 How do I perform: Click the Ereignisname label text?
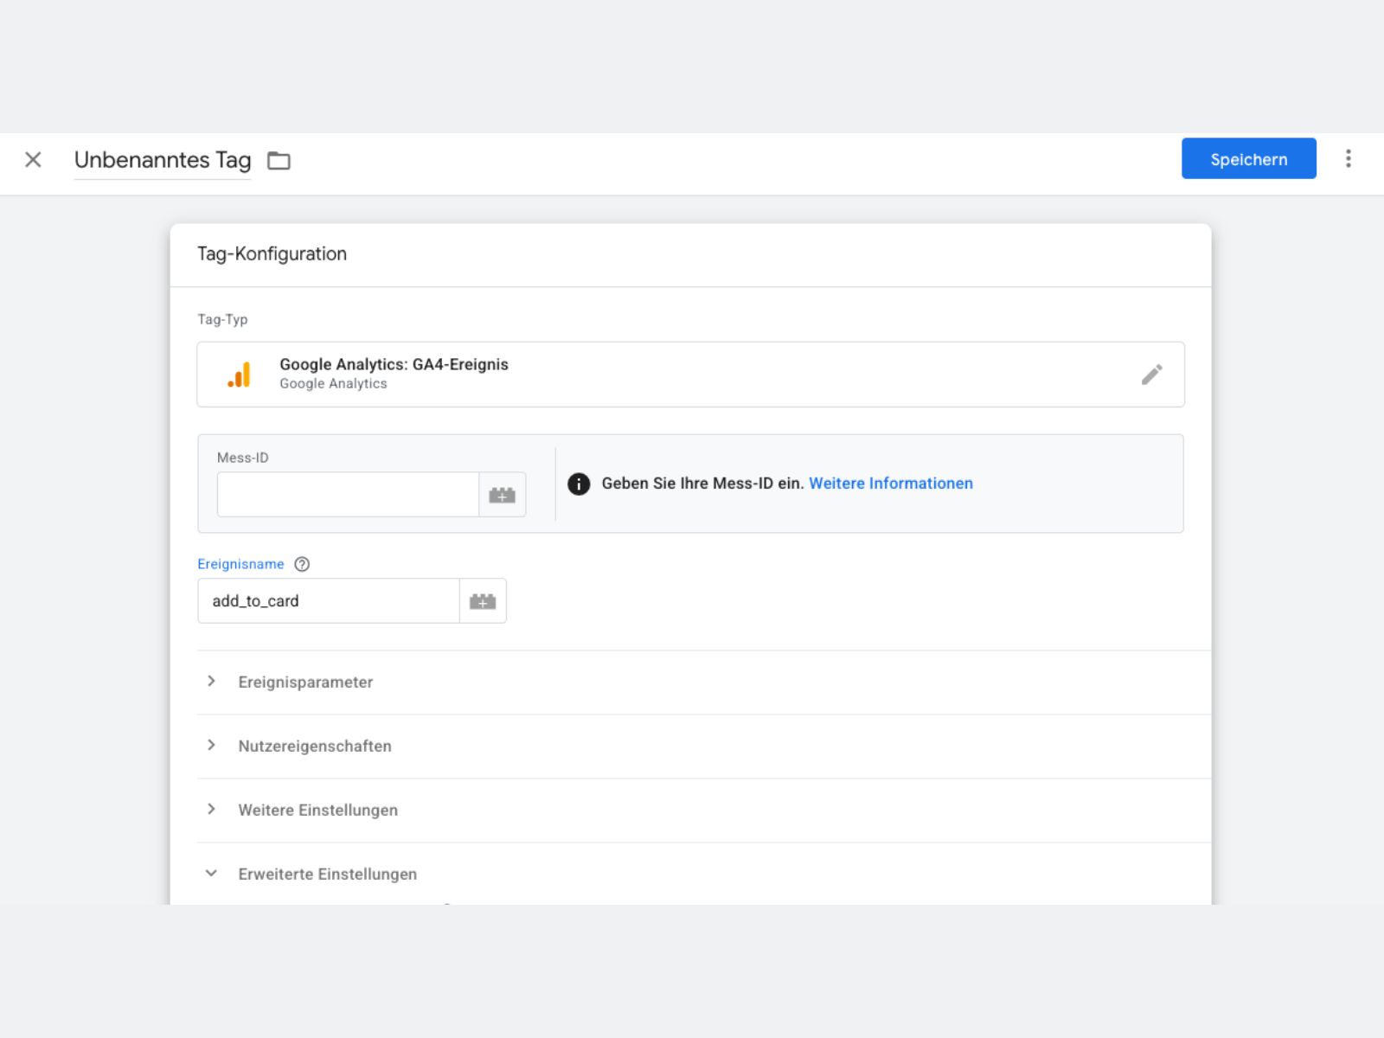point(240,564)
